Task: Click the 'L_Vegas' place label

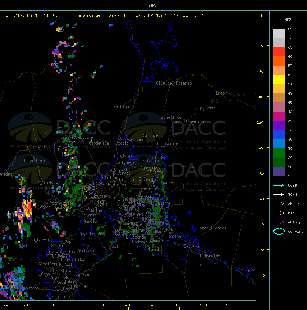Action: click(43, 207)
